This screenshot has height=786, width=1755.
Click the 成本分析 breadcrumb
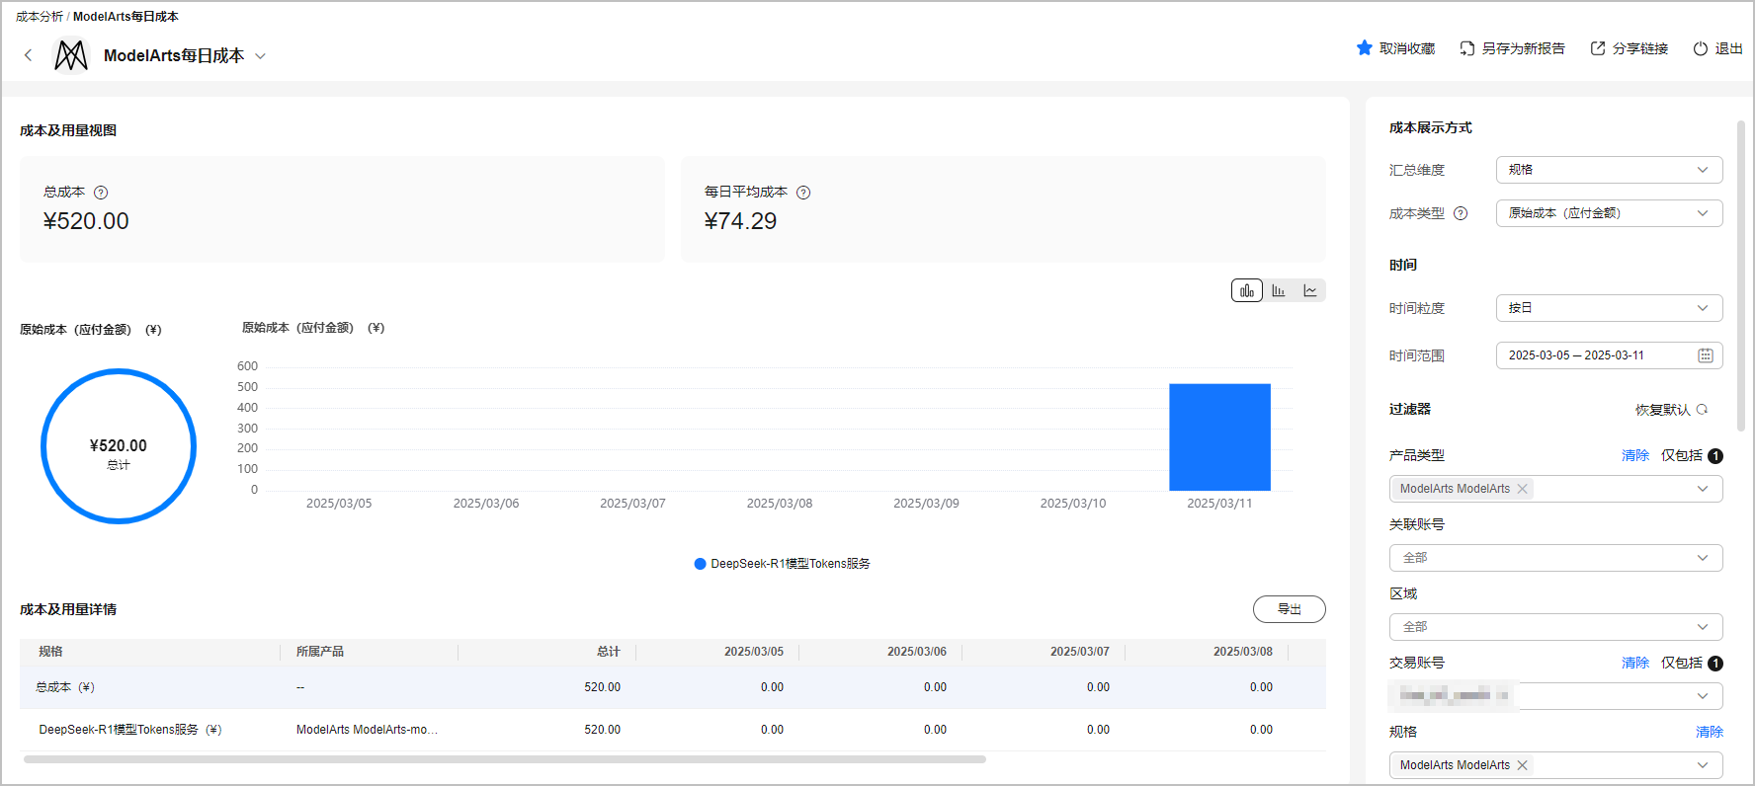coord(40,17)
